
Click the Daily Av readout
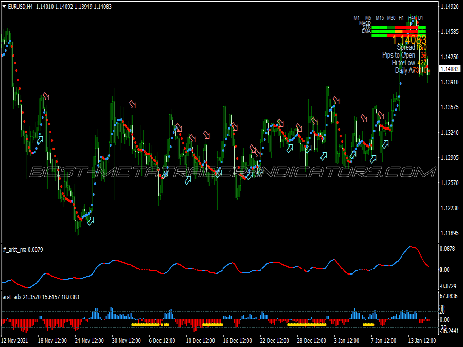[411, 70]
